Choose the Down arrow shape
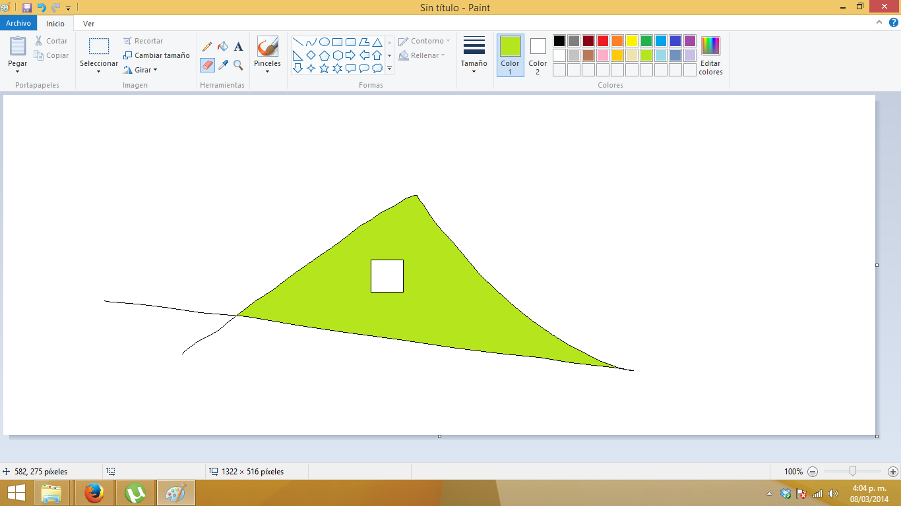 298,68
